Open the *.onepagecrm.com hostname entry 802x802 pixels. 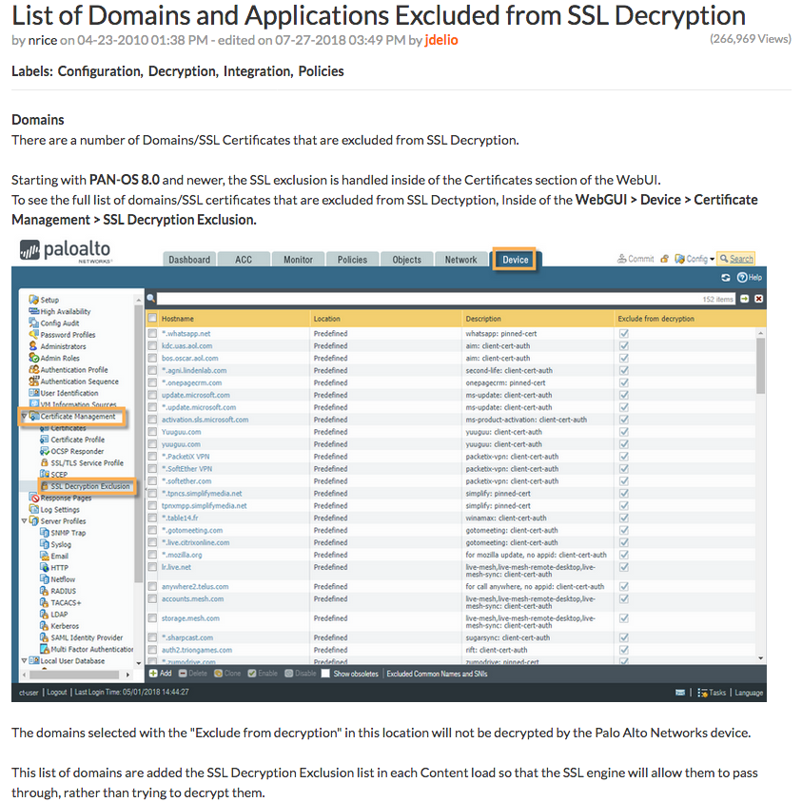tap(192, 382)
